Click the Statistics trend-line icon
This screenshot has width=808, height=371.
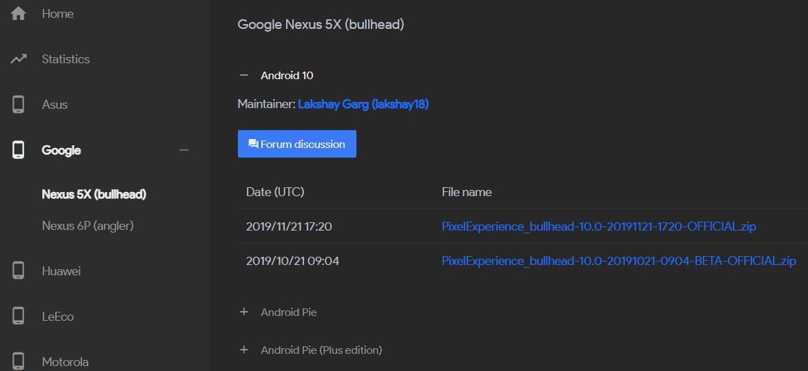click(x=18, y=59)
